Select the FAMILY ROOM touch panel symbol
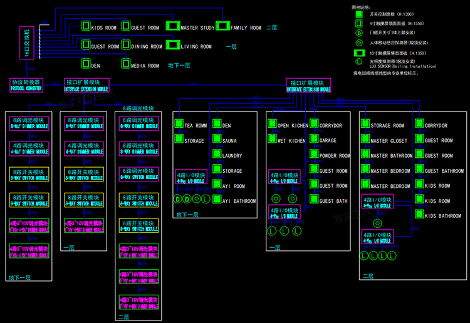This screenshot has width=470, height=323. 223,27
